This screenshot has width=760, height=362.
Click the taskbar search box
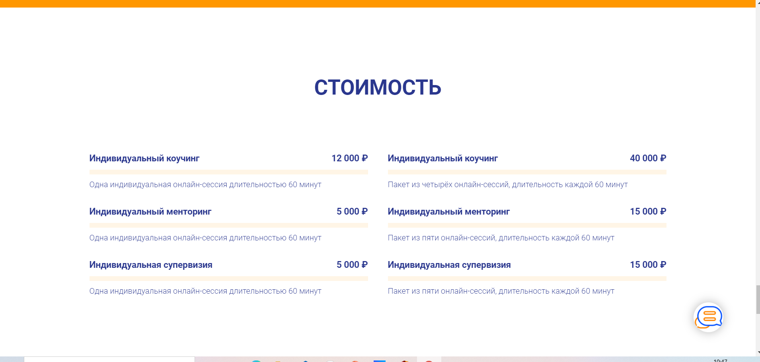[x=109, y=360]
